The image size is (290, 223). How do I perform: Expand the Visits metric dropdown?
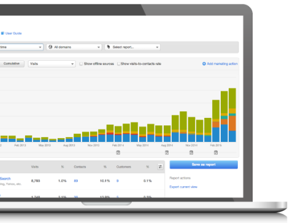pos(52,64)
